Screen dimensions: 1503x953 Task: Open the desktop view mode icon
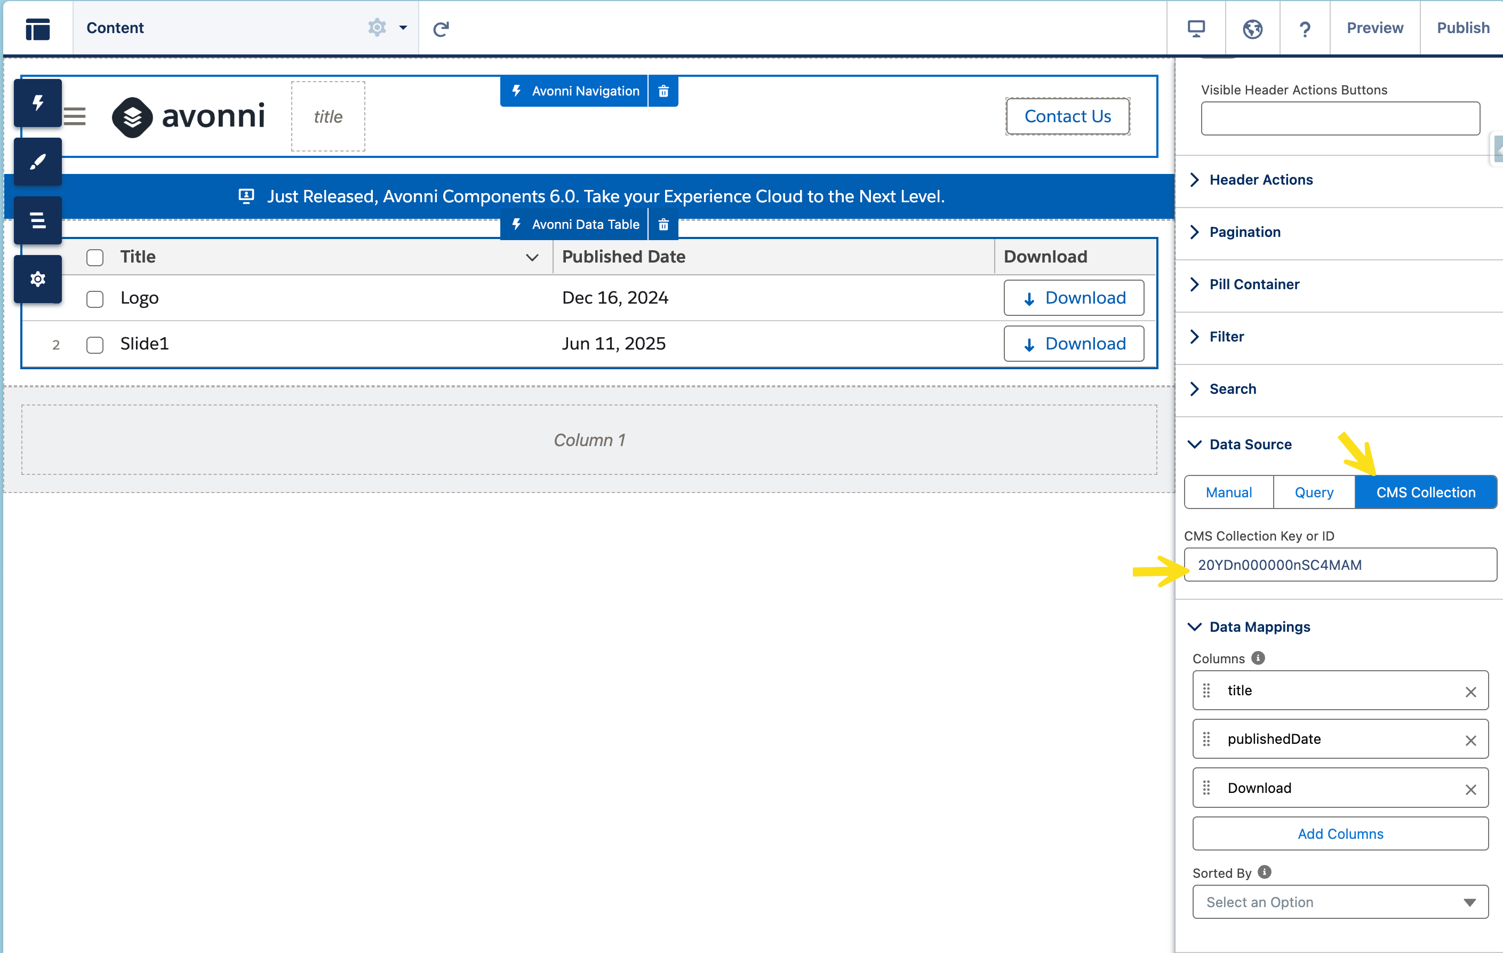[1196, 28]
